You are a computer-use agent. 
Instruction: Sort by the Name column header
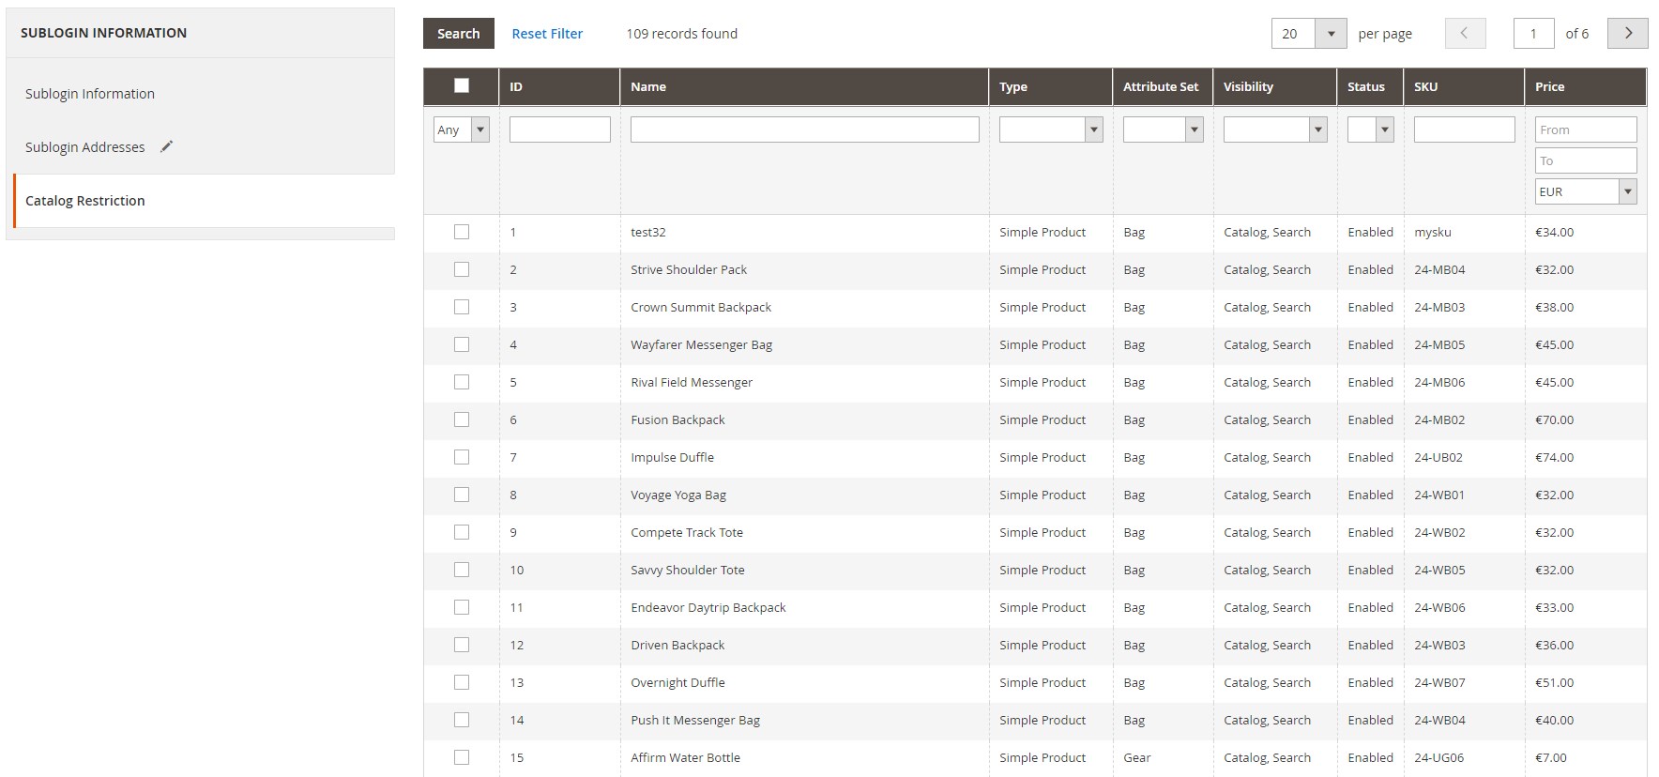[804, 86]
